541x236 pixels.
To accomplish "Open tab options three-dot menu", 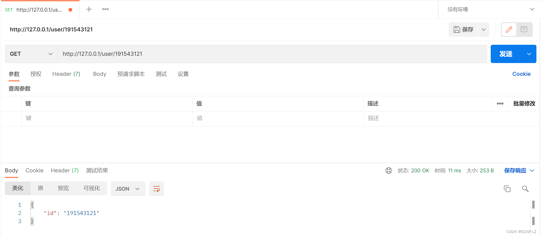I will [x=105, y=9].
